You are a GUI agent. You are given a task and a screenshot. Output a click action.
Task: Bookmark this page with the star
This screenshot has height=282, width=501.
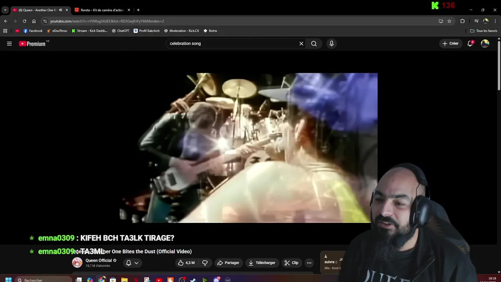(449, 21)
